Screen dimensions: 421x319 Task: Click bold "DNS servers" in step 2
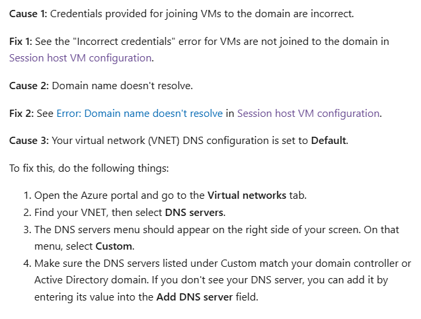[194, 213]
